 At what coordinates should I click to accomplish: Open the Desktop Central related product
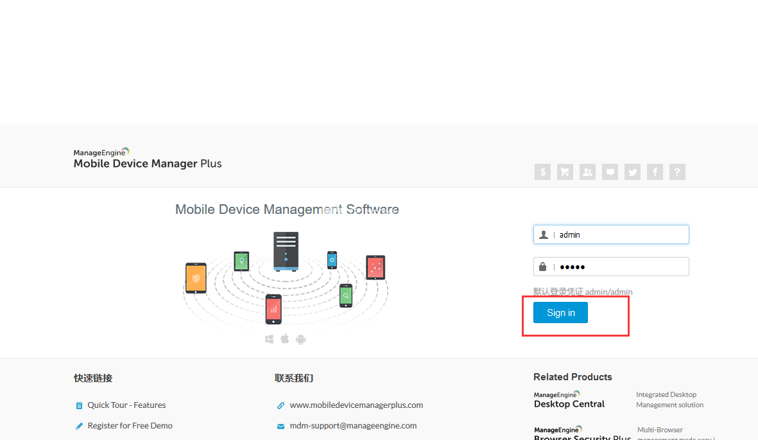coord(569,400)
